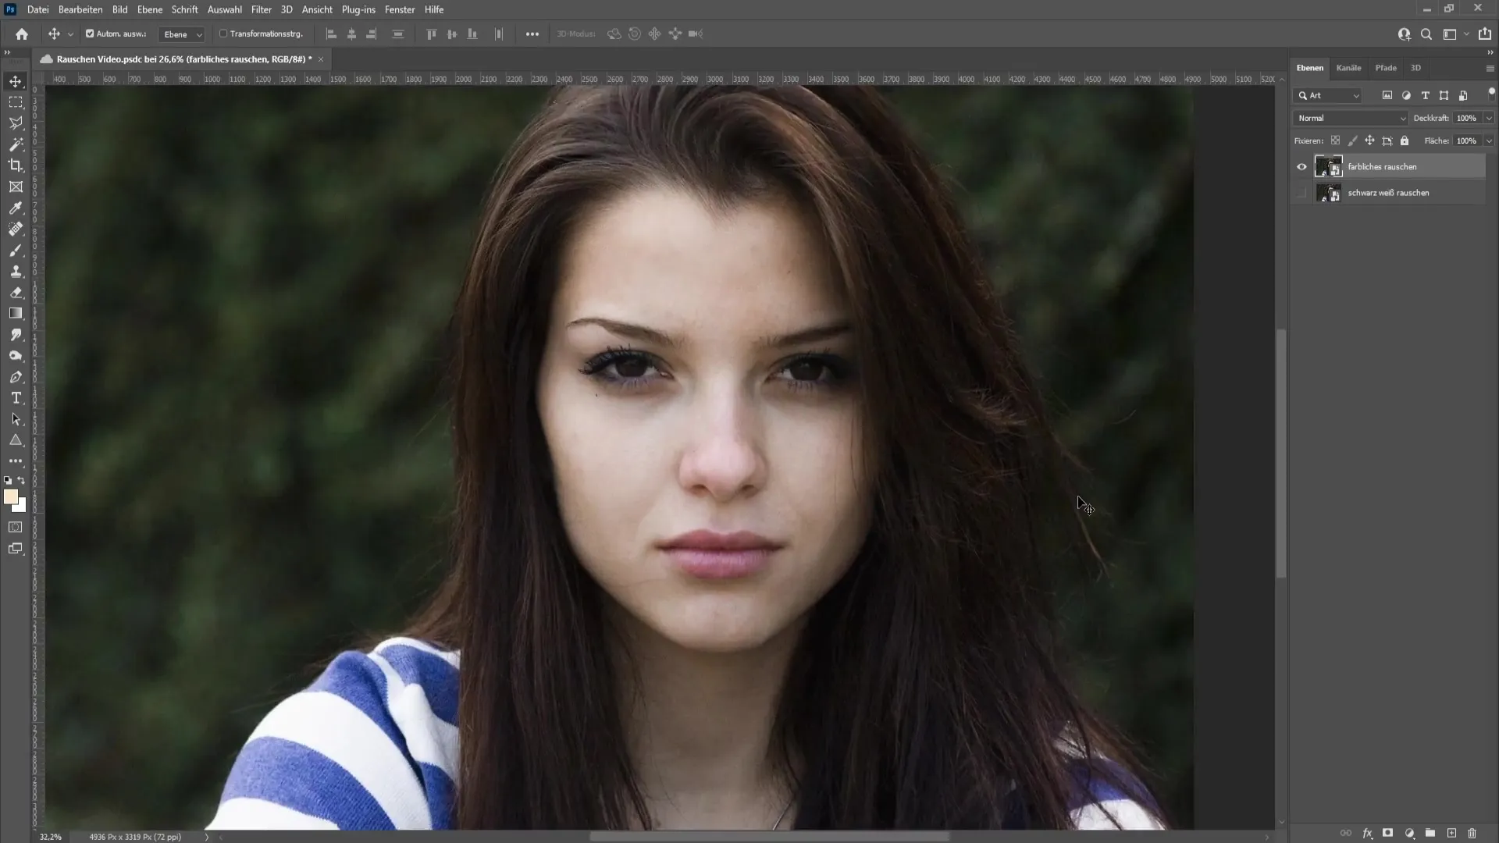Select the Clone Stamp tool
This screenshot has width=1499, height=843.
click(16, 272)
